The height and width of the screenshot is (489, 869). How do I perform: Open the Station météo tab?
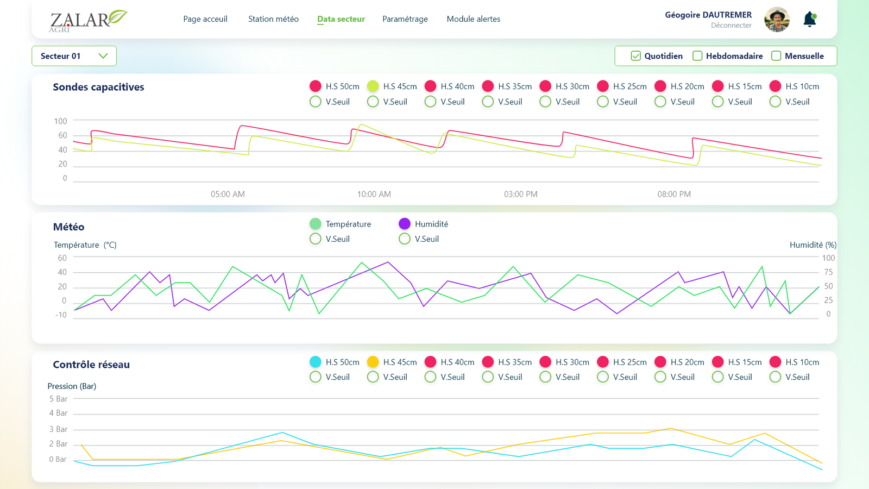click(273, 19)
